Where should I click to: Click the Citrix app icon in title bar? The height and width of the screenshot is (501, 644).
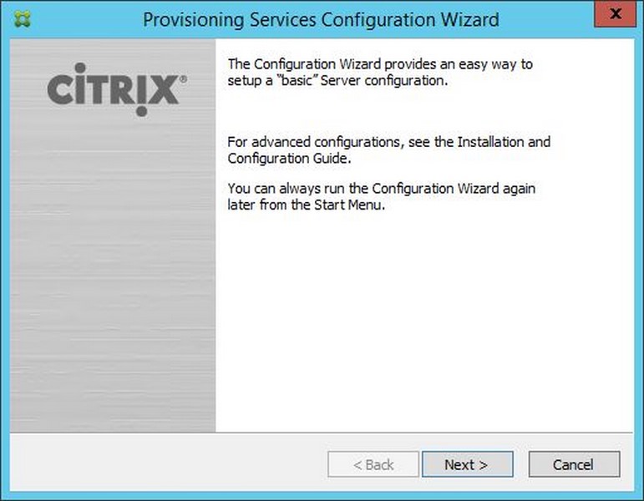23,19
